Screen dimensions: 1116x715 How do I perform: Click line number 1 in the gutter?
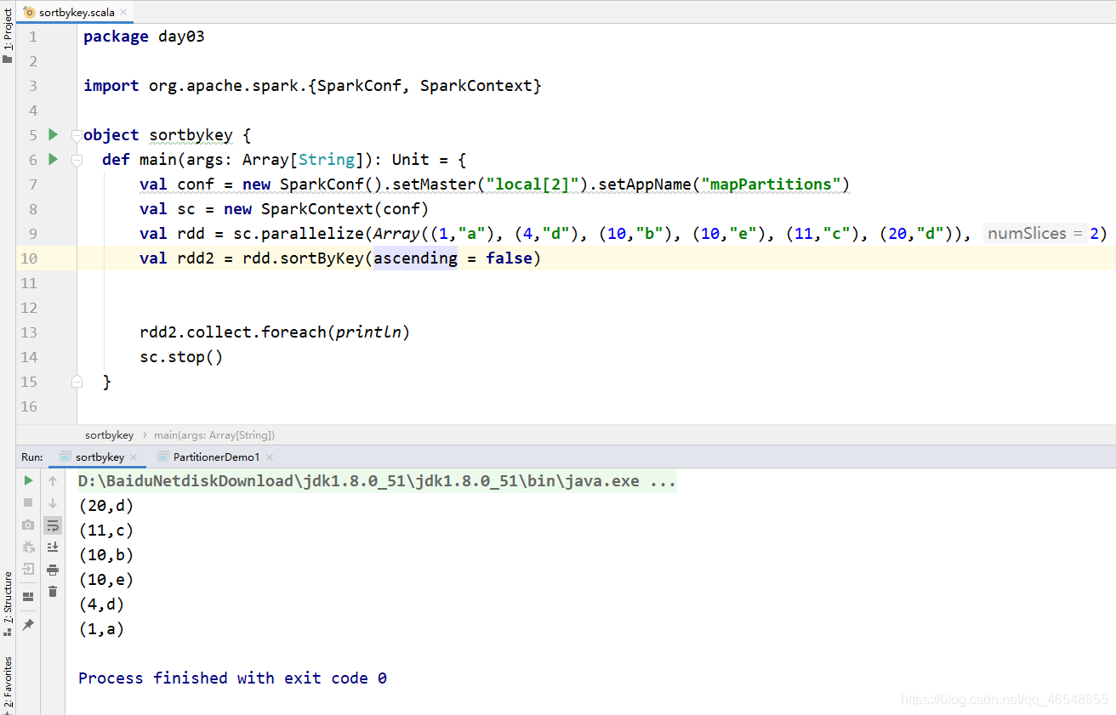click(33, 37)
